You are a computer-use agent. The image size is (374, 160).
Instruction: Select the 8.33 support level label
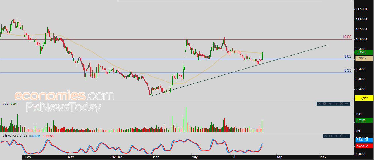[x=347, y=70]
